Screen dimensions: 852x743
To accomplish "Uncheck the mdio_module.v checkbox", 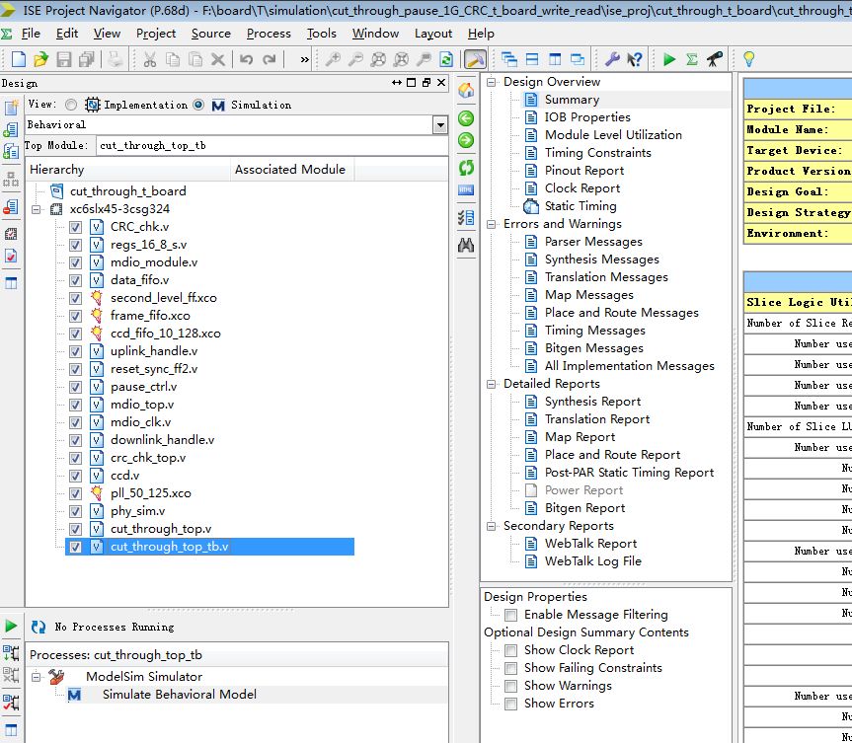I will 76,262.
